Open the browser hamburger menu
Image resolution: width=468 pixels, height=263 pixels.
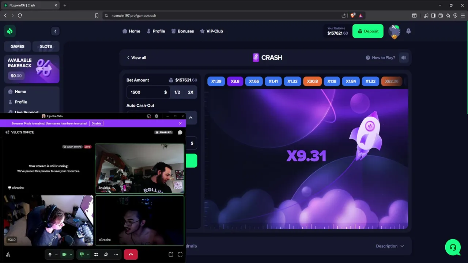(x=463, y=15)
